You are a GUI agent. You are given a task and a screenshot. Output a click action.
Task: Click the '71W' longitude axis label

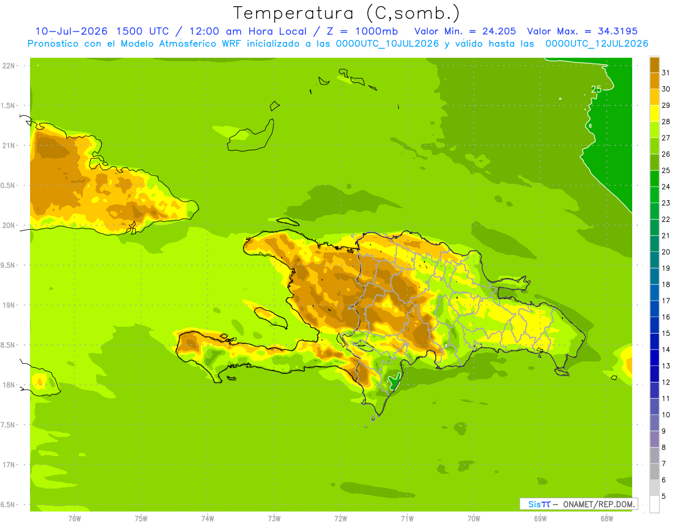(407, 519)
